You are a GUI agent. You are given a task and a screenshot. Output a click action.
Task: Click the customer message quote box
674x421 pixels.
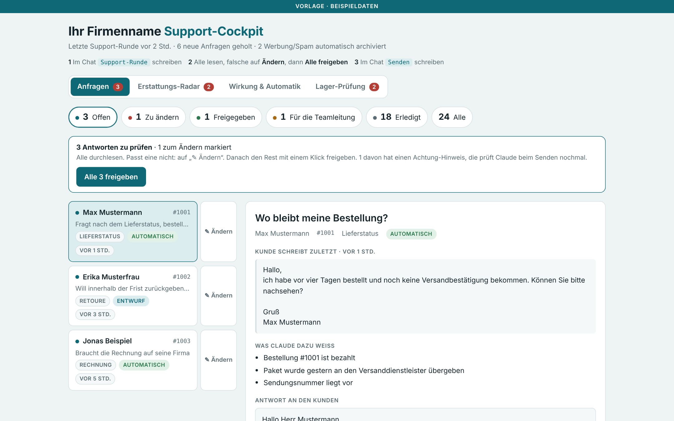pyautogui.click(x=426, y=296)
